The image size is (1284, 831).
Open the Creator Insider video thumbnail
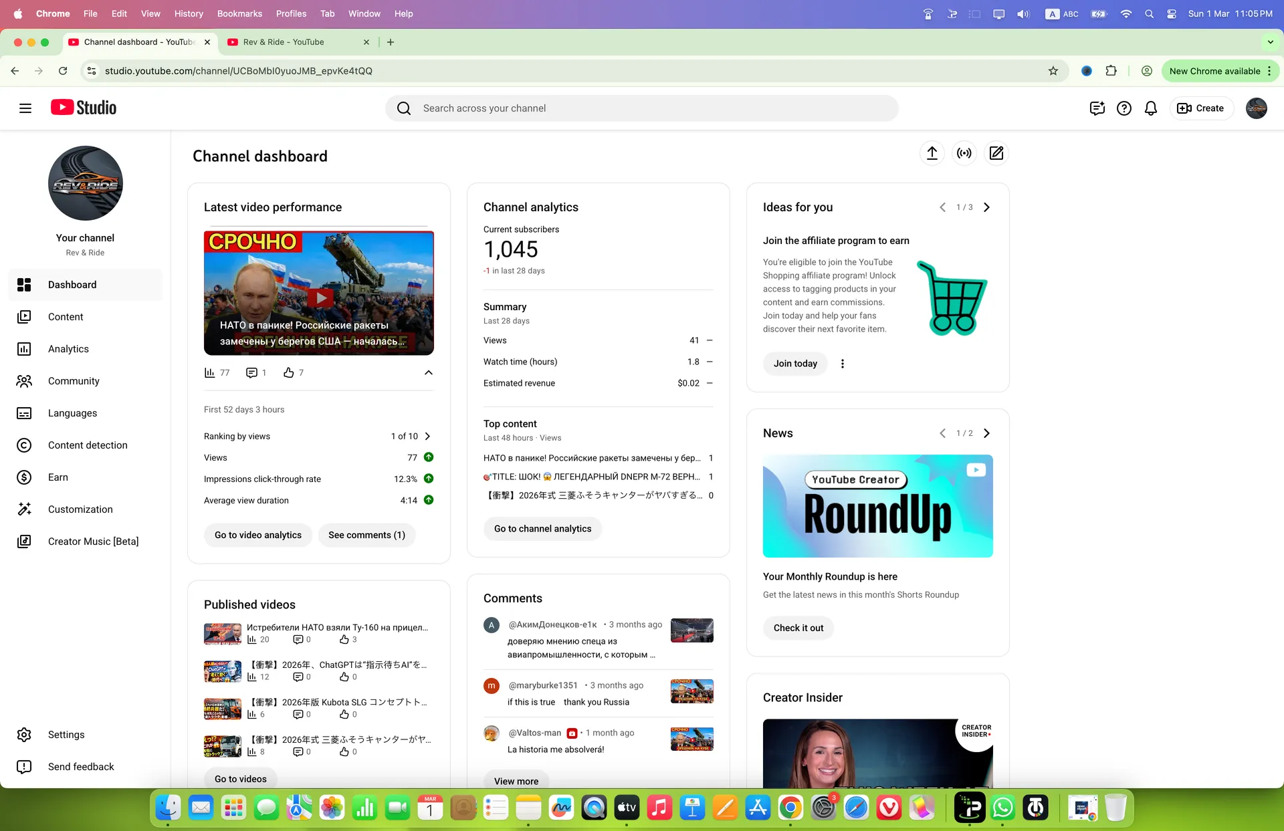pos(878,753)
